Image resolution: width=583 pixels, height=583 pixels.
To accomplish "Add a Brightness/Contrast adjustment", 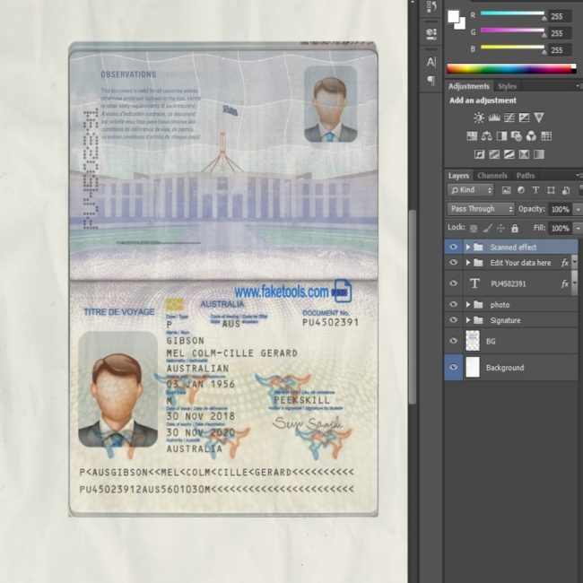I will click(x=479, y=117).
